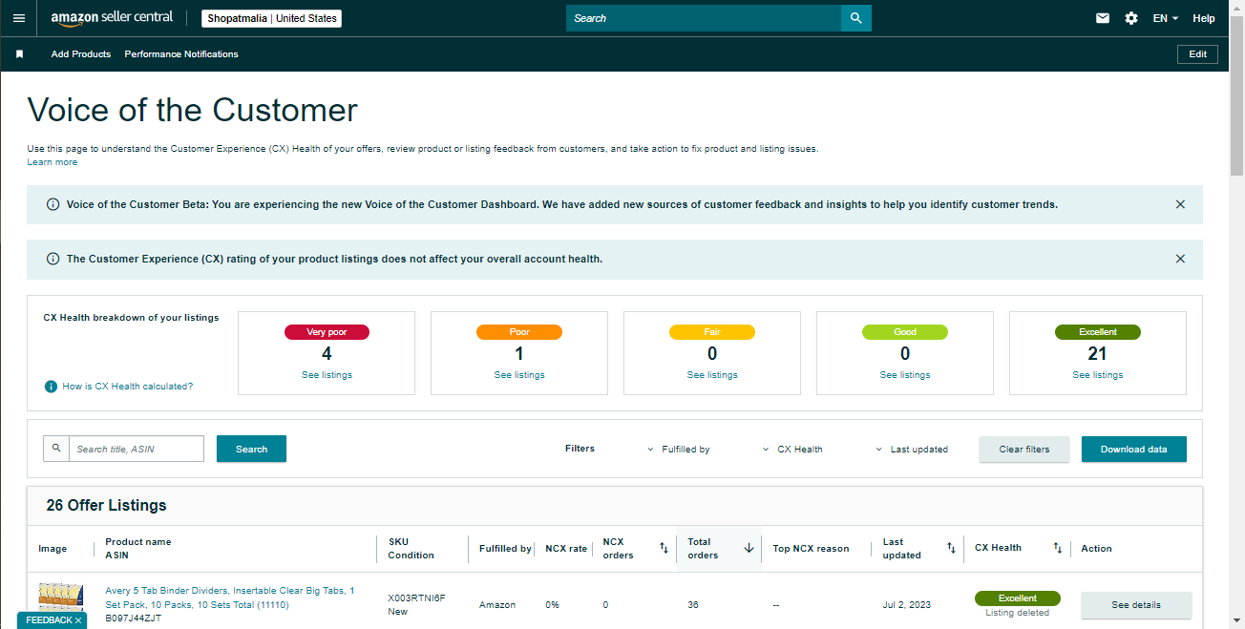
Task: Click See details for the Avery listing
Action: coord(1136,605)
